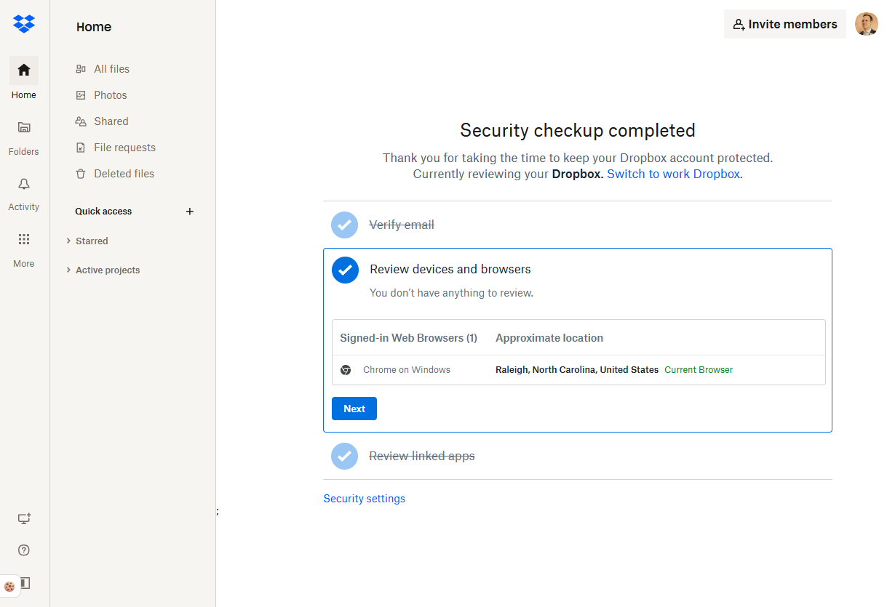Open the help question mark icon
887x607 pixels.
(x=24, y=550)
